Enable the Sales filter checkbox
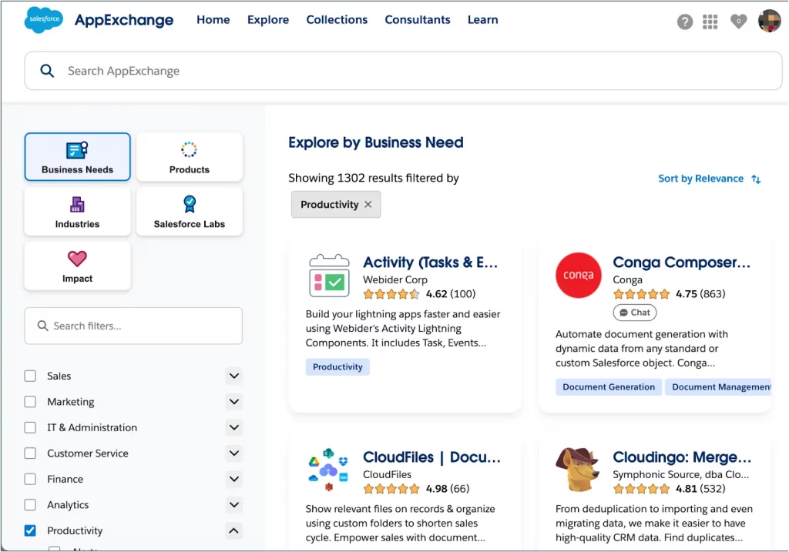 29,376
